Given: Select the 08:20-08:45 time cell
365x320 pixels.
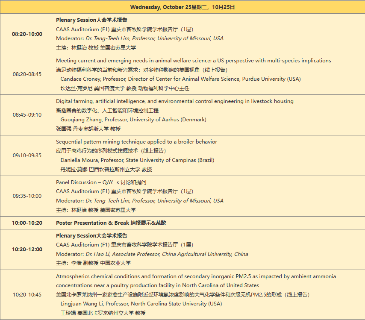Looking at the screenshot, I should (x=27, y=74).
